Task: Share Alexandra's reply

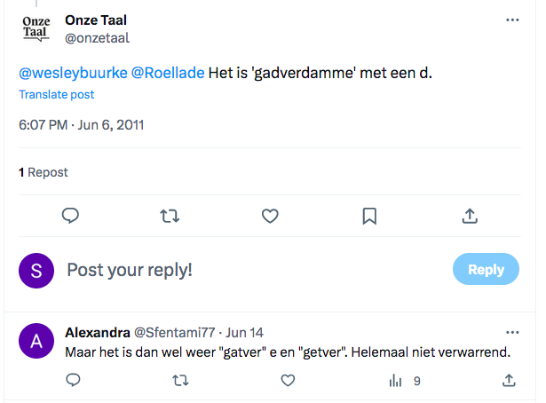Action: 509,380
